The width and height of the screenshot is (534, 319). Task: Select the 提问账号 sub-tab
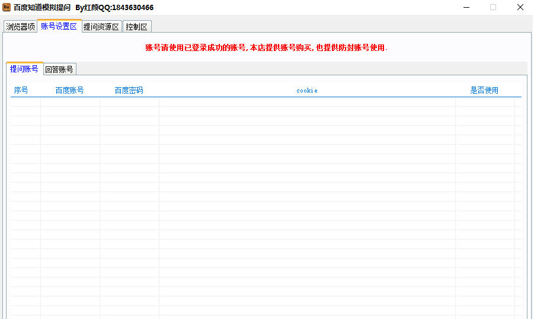click(x=24, y=69)
